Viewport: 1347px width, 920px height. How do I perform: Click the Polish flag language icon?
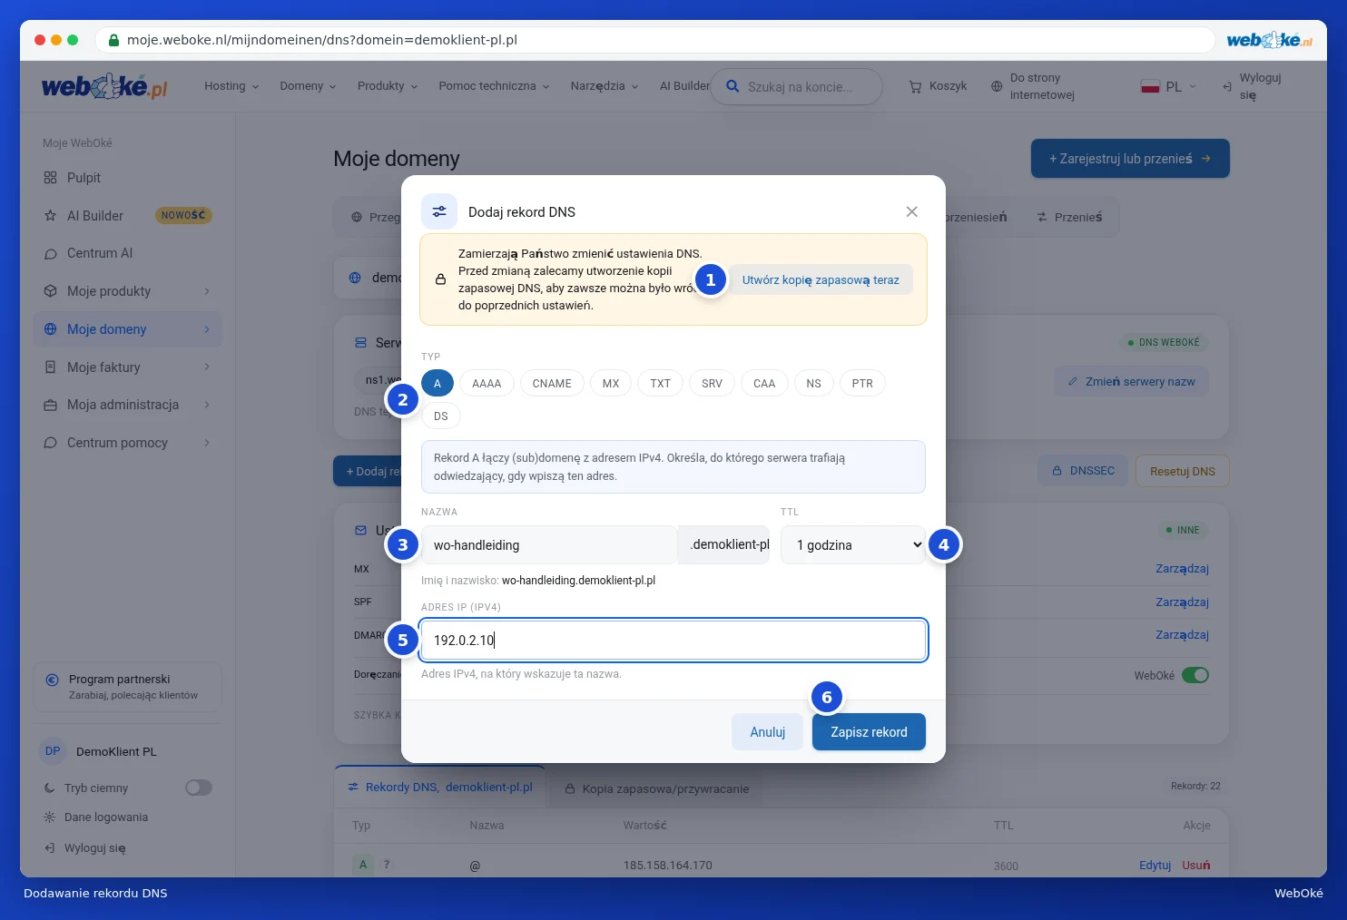click(x=1150, y=86)
